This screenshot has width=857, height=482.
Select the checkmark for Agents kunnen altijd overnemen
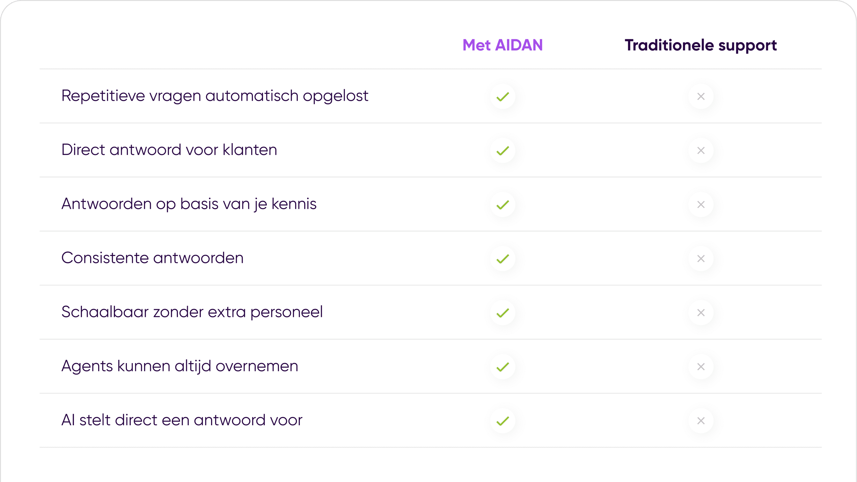click(x=503, y=367)
